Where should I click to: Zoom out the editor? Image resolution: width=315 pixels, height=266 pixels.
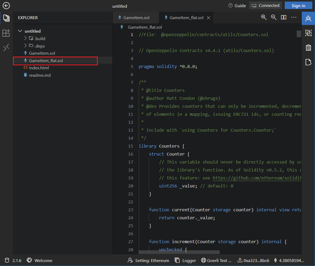click(274, 17)
